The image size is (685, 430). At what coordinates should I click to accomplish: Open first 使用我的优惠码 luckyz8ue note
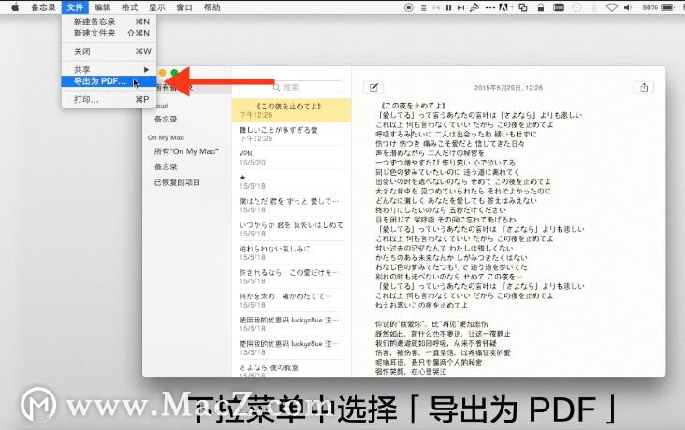(291, 324)
